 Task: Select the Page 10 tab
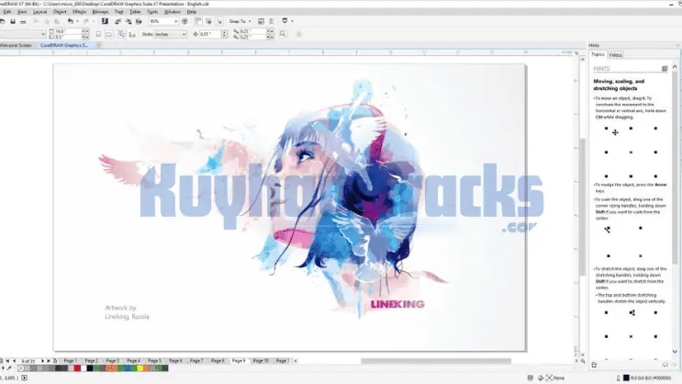(x=260, y=361)
